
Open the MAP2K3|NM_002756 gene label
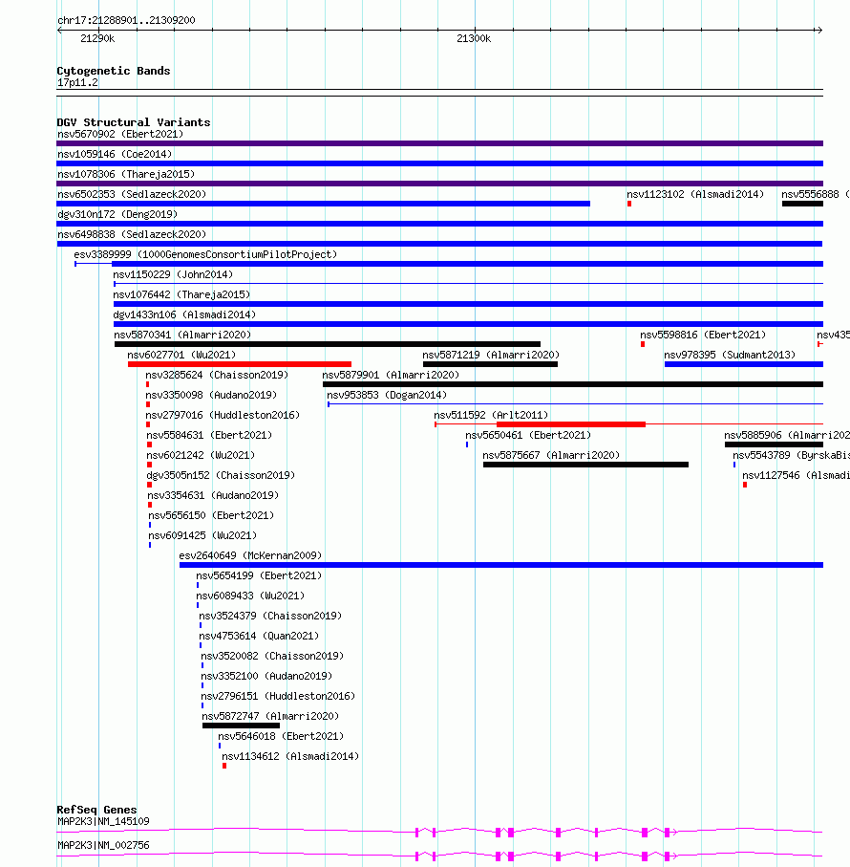point(103,845)
